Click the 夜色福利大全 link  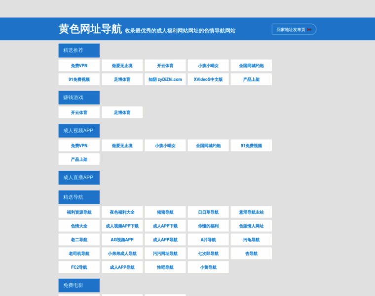tap(122, 212)
